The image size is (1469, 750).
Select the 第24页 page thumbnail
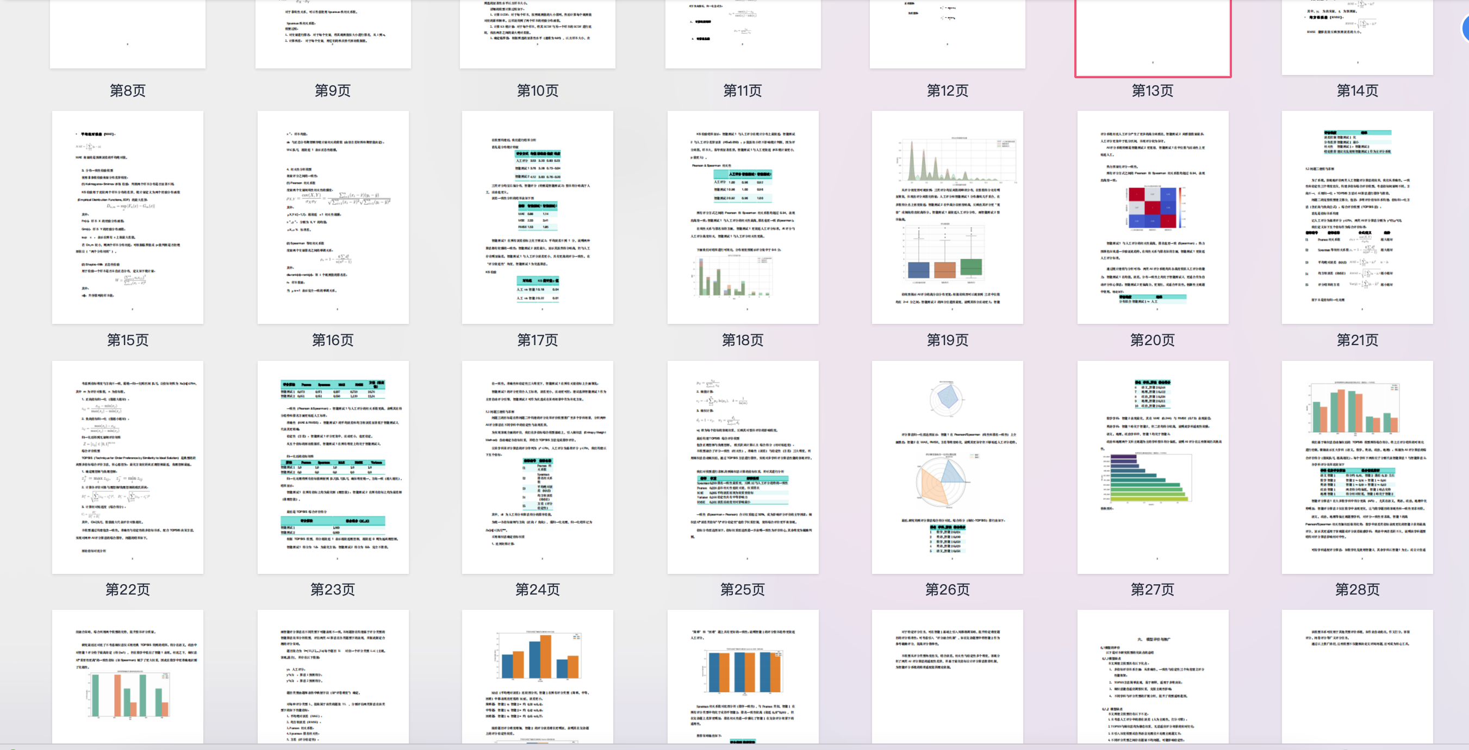pyautogui.click(x=538, y=467)
